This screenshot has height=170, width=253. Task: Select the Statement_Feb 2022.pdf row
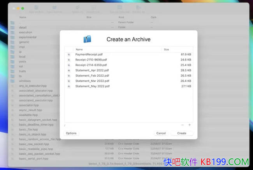point(92,76)
